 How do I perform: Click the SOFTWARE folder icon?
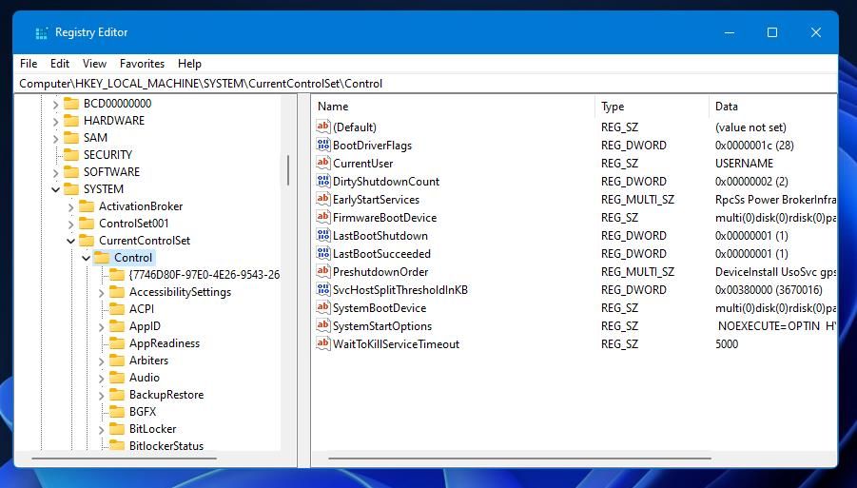click(71, 171)
